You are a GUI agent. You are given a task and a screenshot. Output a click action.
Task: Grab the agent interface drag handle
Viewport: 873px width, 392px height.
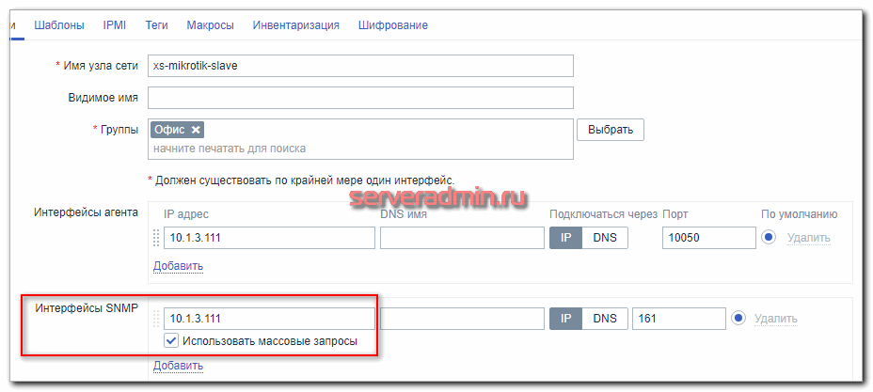156,238
